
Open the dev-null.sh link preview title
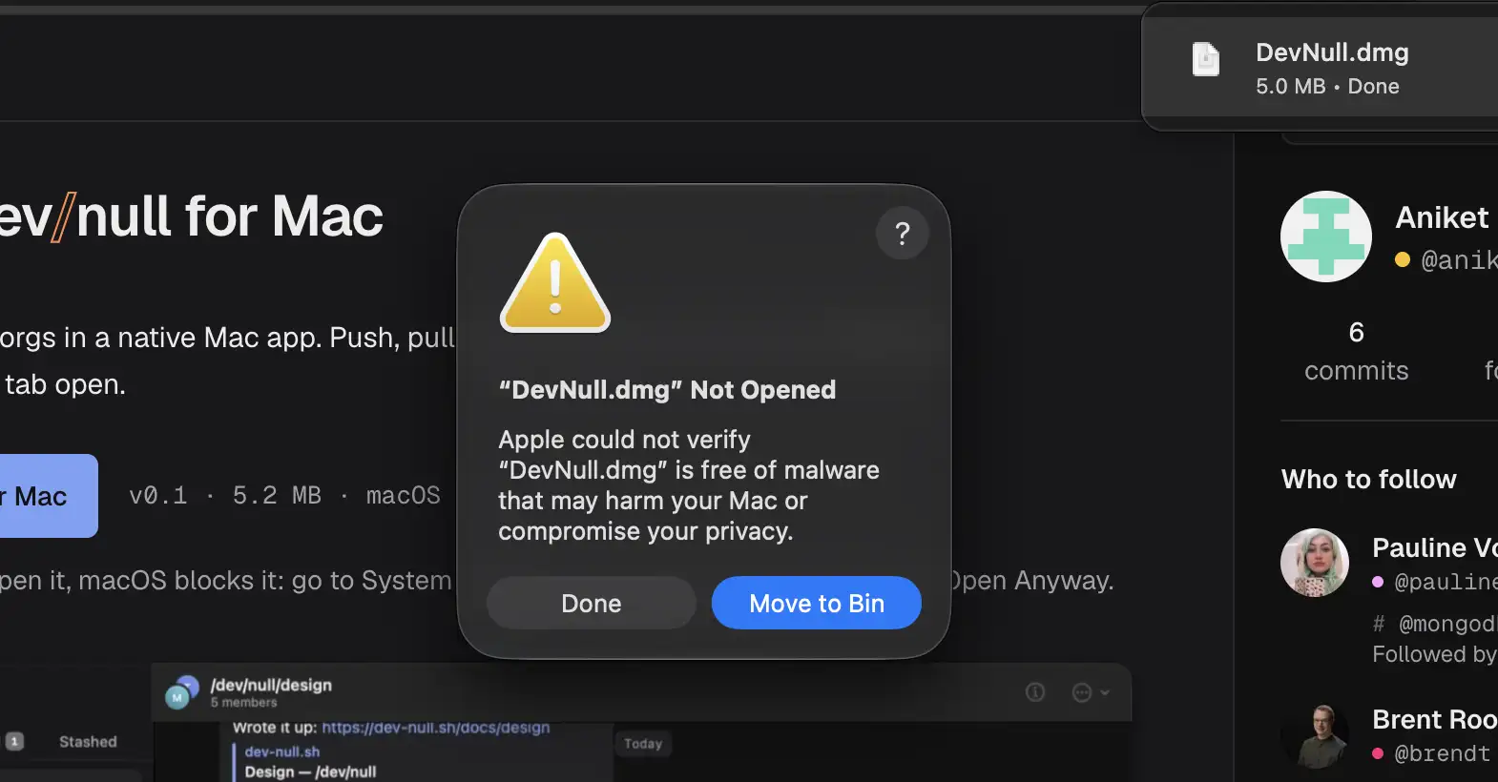[282, 751]
